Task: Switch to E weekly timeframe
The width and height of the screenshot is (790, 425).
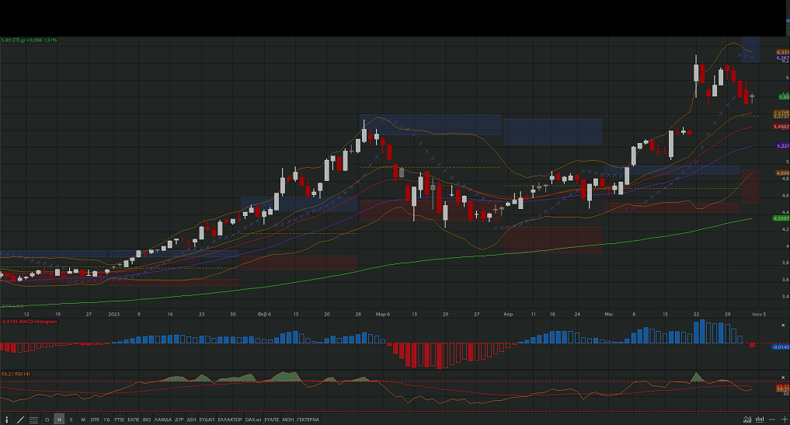Action: (71, 420)
